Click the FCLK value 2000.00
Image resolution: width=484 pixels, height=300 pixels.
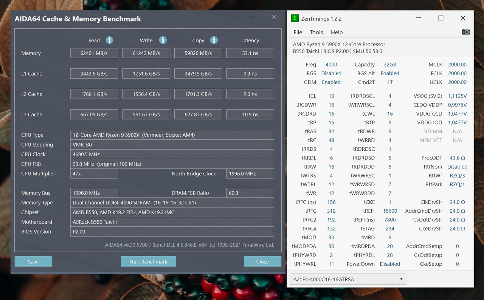click(x=457, y=73)
